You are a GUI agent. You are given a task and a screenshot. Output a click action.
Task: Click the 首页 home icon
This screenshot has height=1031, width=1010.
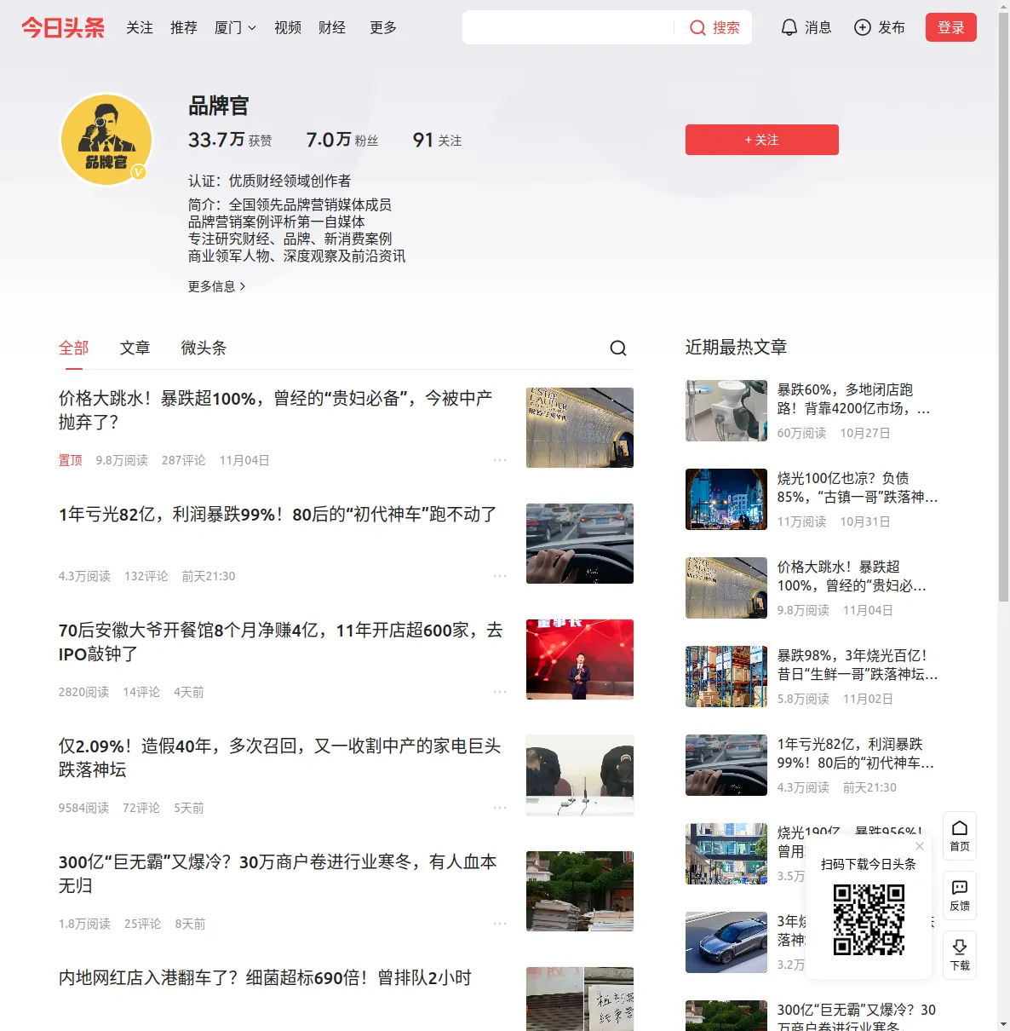[960, 836]
